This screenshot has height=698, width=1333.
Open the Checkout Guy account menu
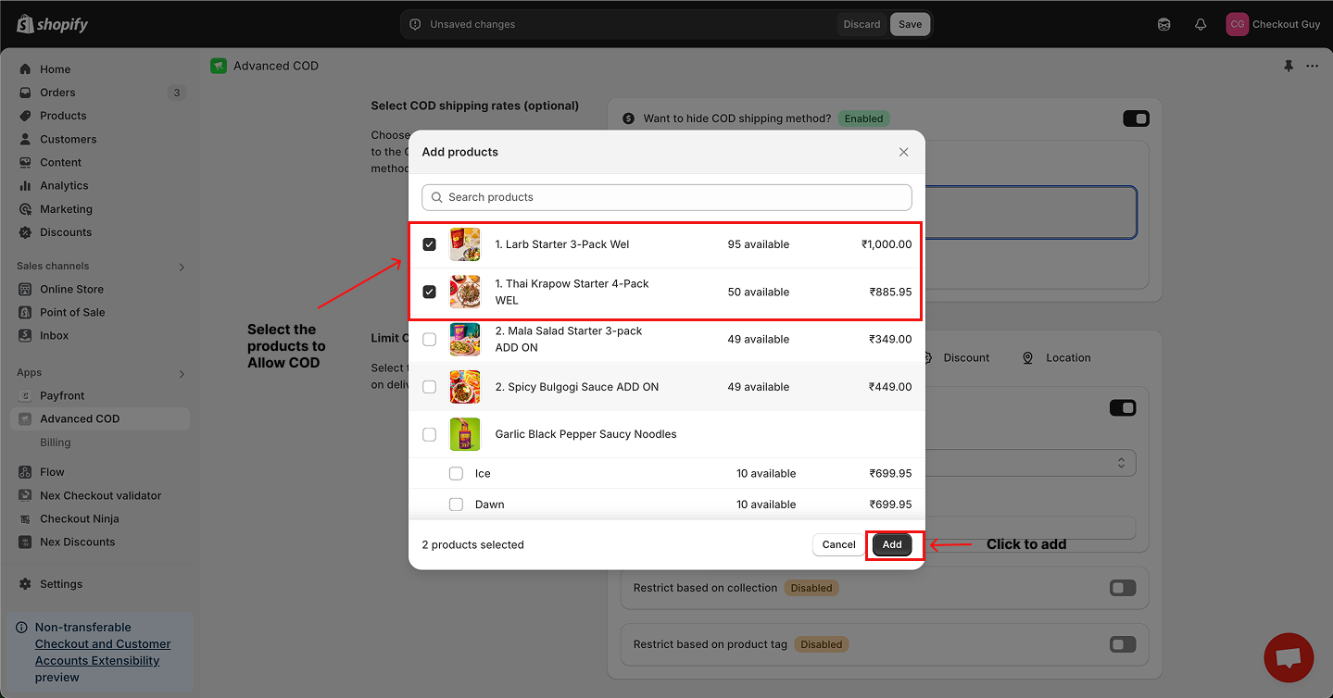pos(1273,24)
